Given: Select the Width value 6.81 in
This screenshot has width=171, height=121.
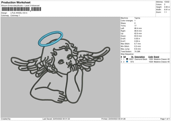Looking at the screenshot, I should (167, 10).
